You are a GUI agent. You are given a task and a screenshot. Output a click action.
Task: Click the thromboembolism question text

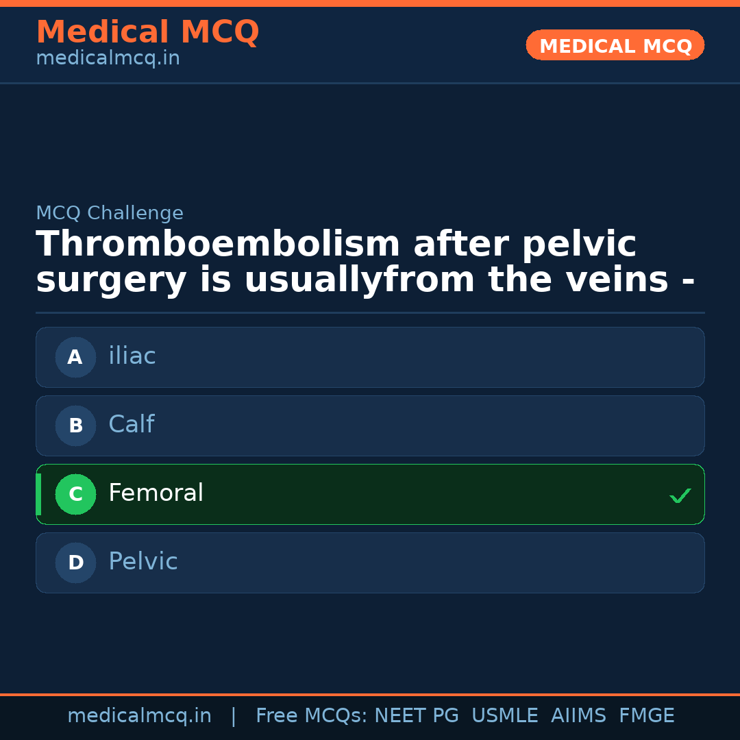tap(365, 262)
